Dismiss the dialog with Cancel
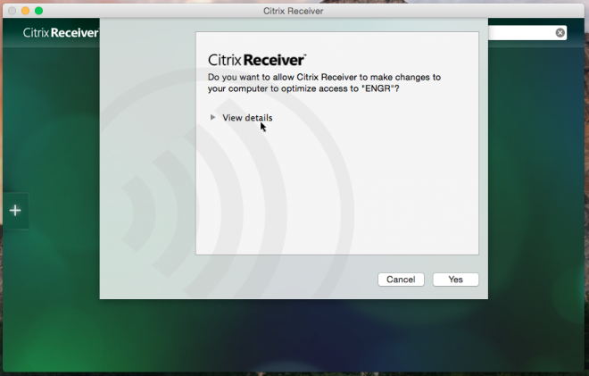The image size is (589, 376). pyautogui.click(x=401, y=280)
